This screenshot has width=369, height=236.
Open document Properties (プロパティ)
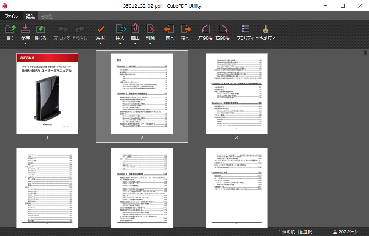pos(245,29)
